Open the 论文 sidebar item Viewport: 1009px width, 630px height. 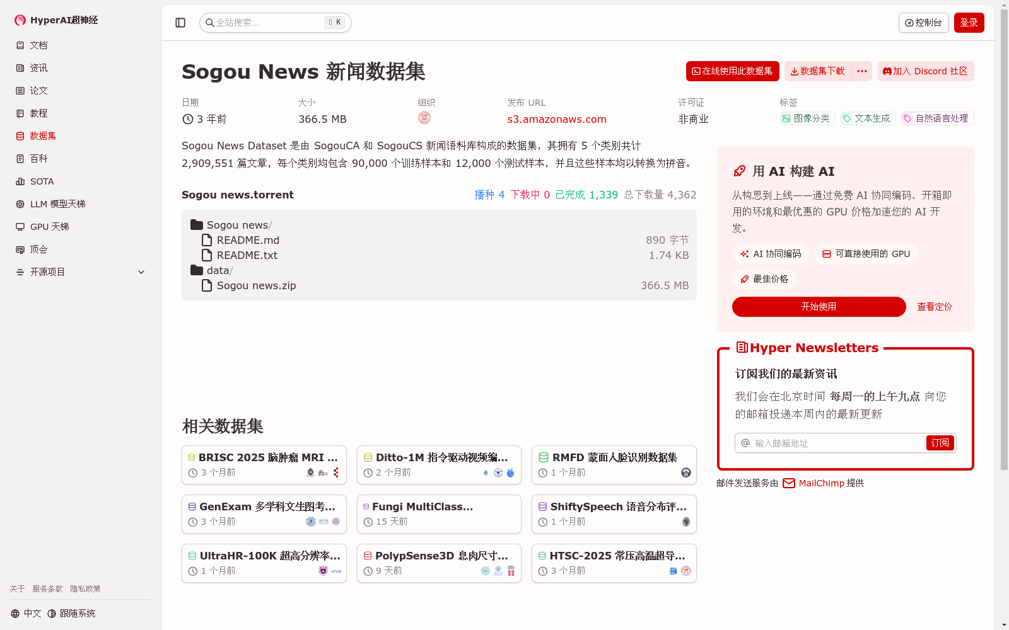pyautogui.click(x=80, y=91)
